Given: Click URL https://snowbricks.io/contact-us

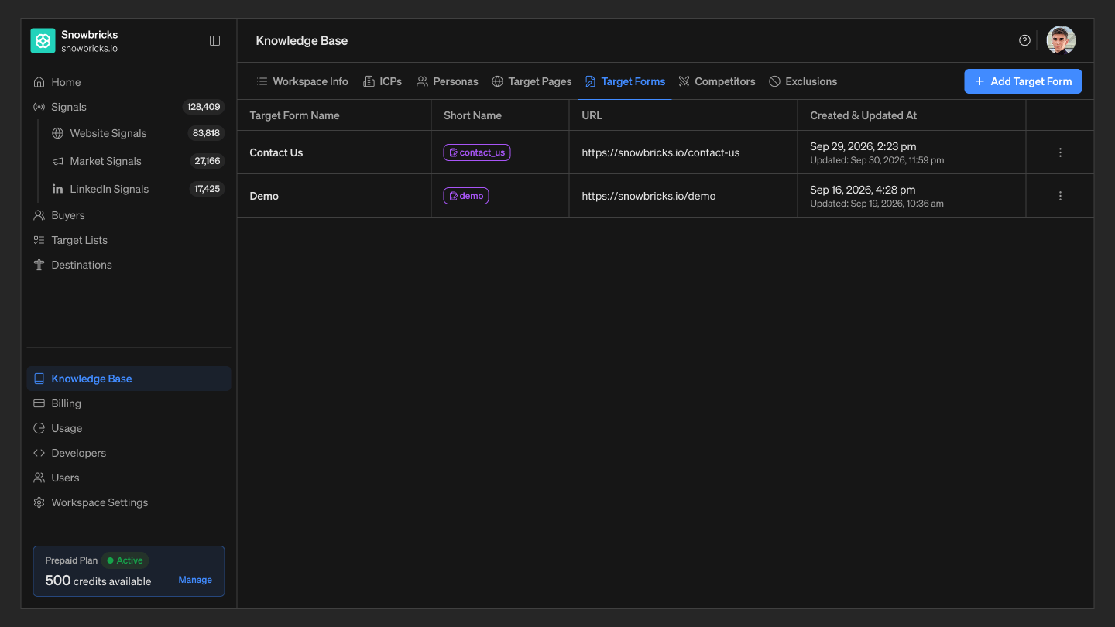Looking at the screenshot, I should coord(660,152).
